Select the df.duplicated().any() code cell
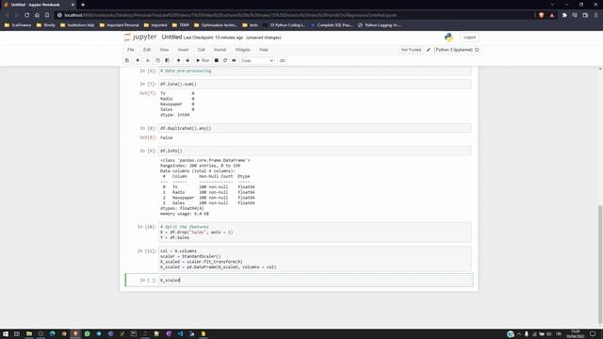 tap(316, 128)
